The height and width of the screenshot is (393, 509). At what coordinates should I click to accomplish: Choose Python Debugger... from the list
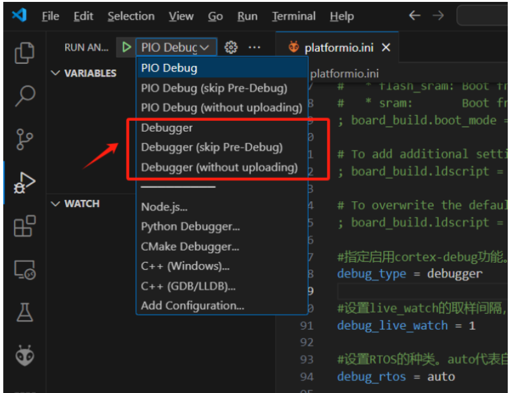click(x=222, y=227)
